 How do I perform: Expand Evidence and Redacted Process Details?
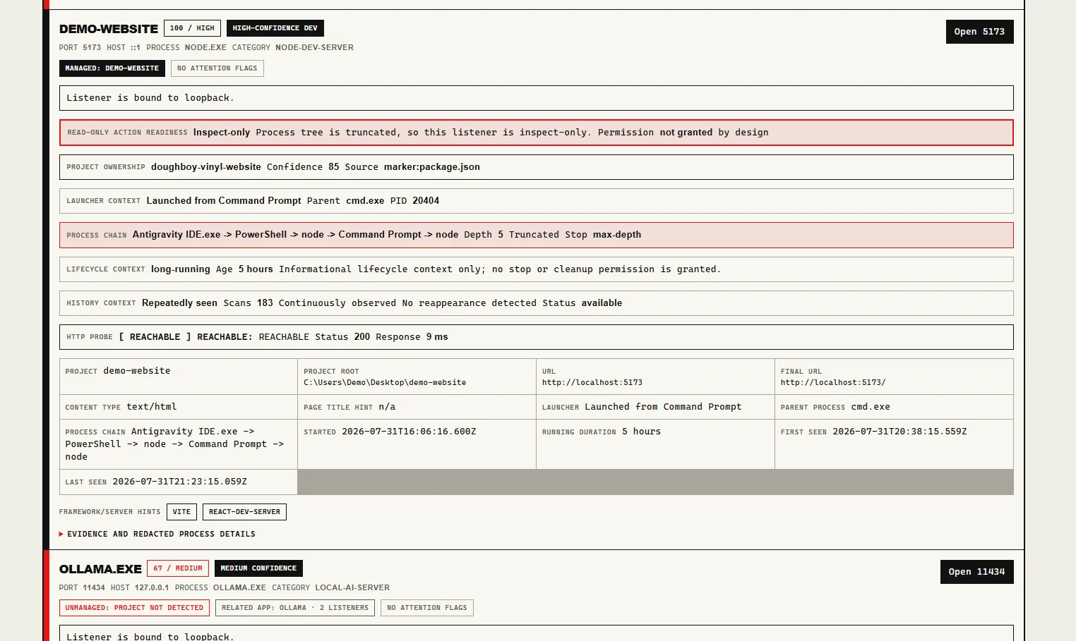pyautogui.click(x=157, y=535)
